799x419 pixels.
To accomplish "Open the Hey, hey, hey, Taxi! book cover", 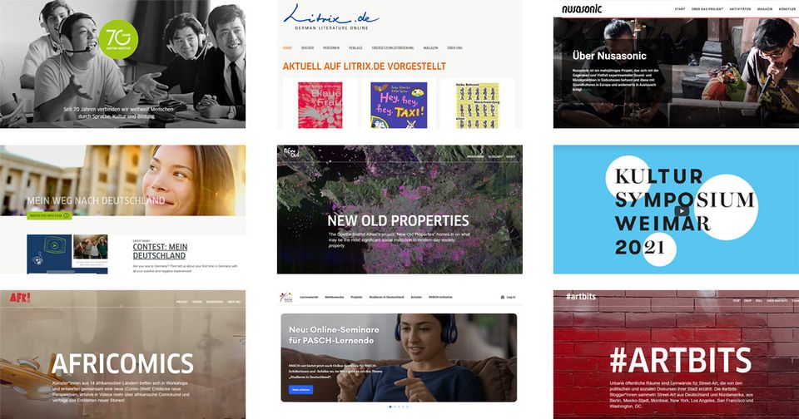I will (399, 106).
